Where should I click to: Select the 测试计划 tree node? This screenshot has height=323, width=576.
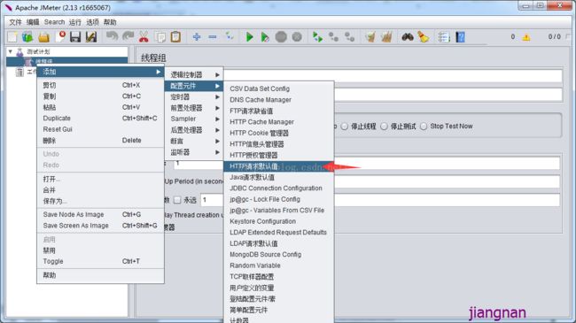[x=38, y=51]
